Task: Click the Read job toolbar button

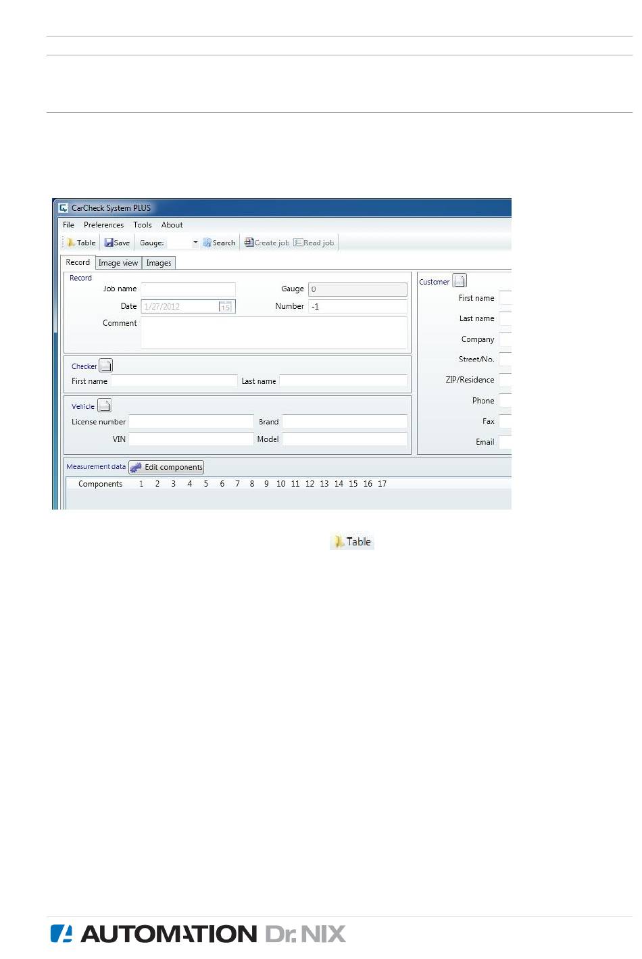Action: coord(314,243)
